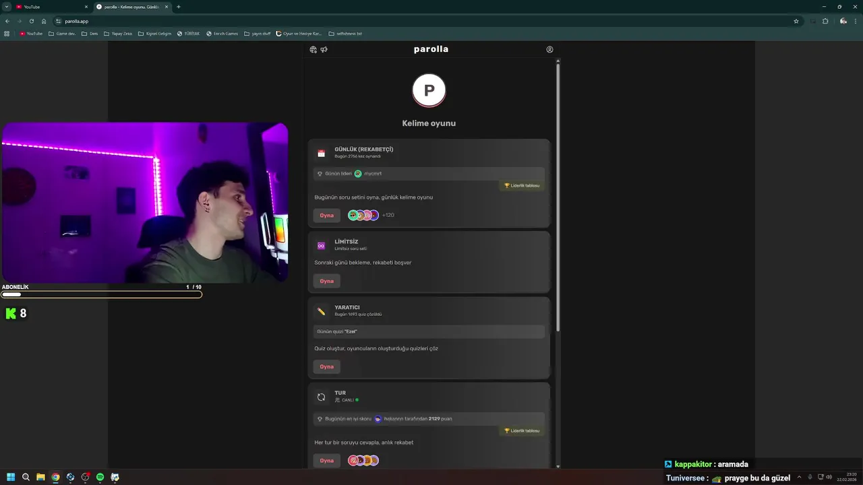
Task: Close the parolla tab
Action: (167, 7)
